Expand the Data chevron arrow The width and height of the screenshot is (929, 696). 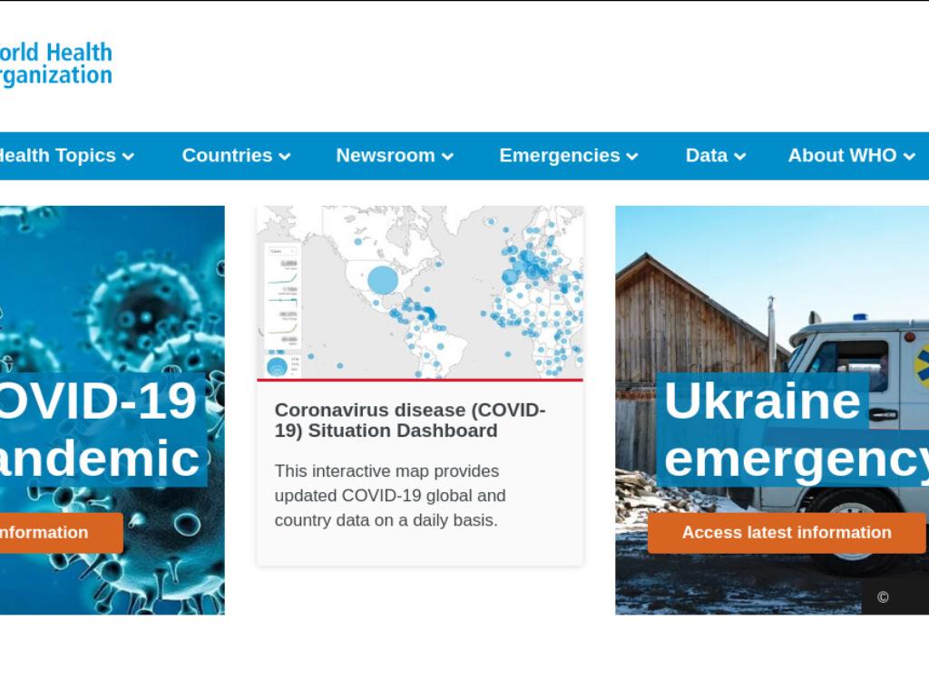(739, 156)
